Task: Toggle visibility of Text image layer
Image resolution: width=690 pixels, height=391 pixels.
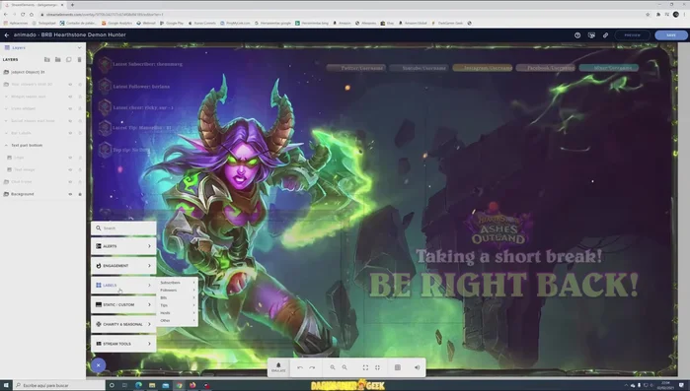Action: click(70, 169)
